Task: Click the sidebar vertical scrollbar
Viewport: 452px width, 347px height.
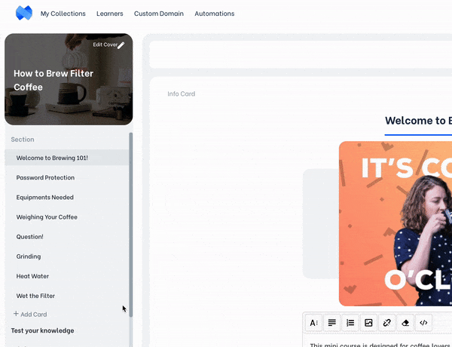Action: [131, 226]
